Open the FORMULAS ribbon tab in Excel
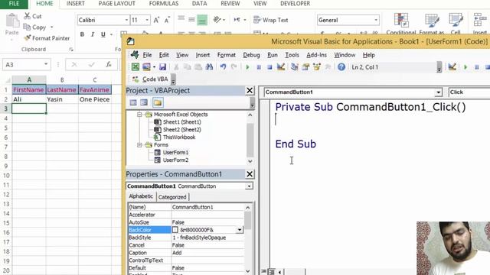 click(x=164, y=4)
